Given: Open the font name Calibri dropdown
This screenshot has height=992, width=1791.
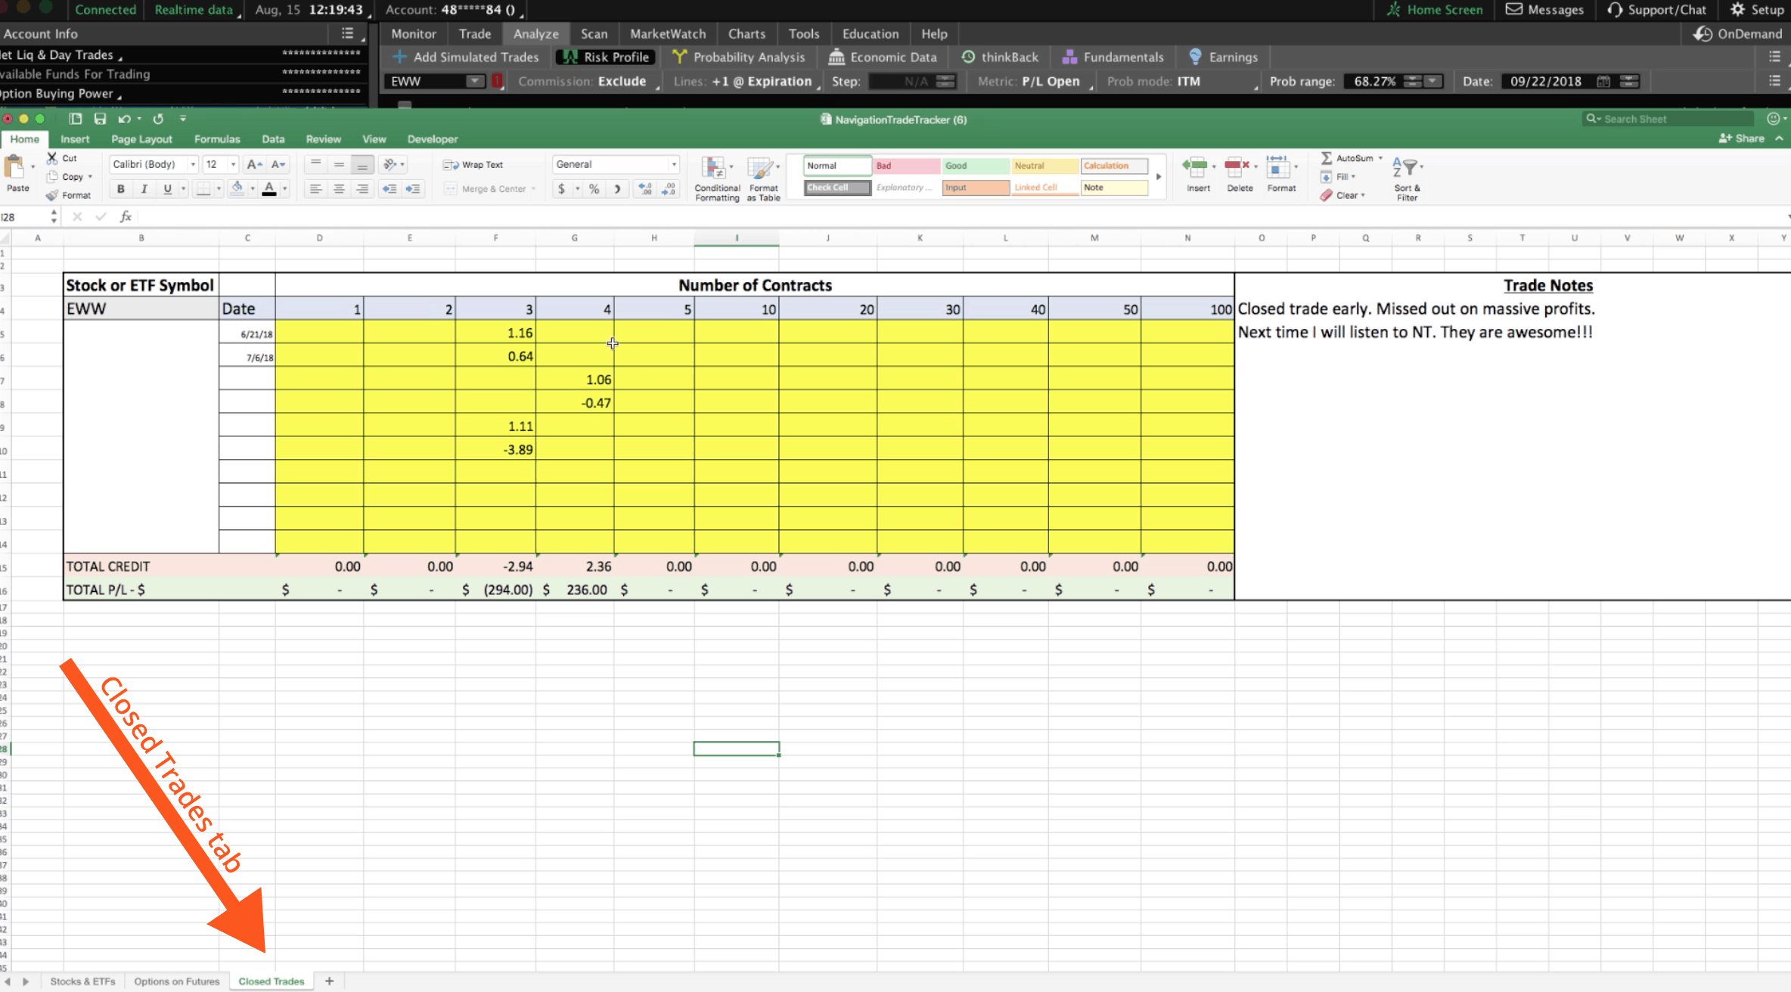Looking at the screenshot, I should tap(193, 164).
